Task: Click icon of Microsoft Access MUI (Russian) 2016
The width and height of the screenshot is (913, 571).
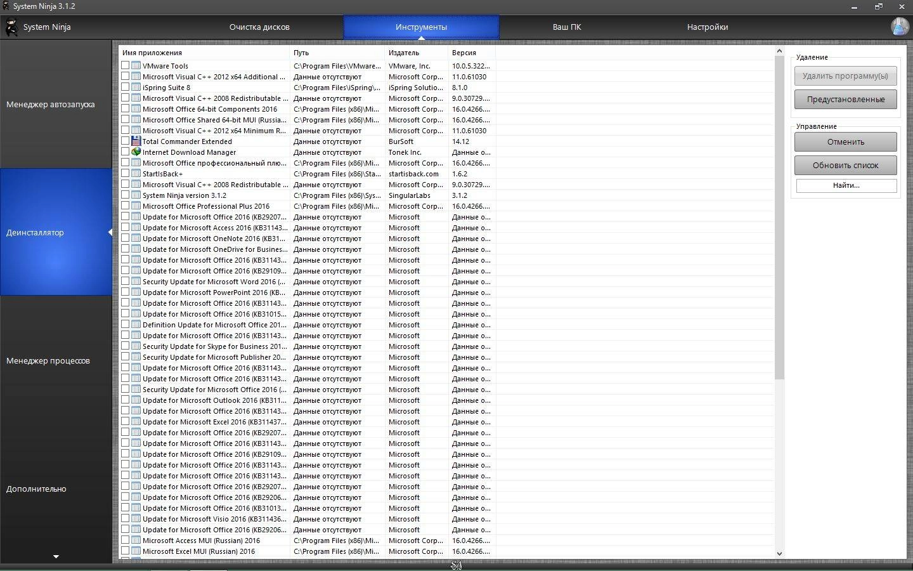Action: pos(136,540)
